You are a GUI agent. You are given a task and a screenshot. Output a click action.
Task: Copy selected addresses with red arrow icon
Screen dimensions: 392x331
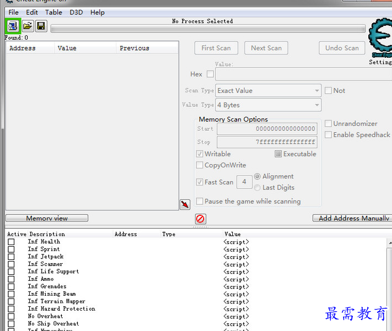coord(185,204)
